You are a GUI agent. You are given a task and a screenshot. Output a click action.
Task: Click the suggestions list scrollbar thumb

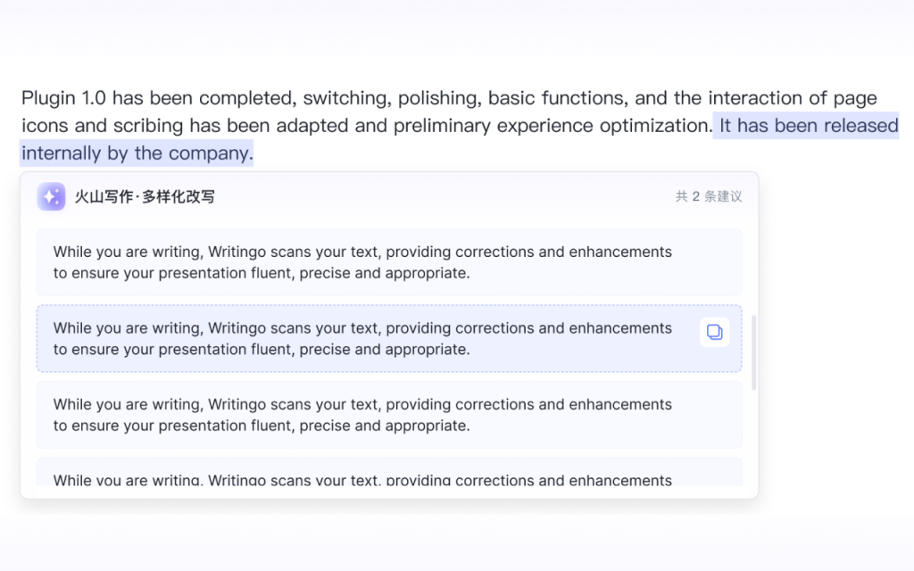point(754,352)
